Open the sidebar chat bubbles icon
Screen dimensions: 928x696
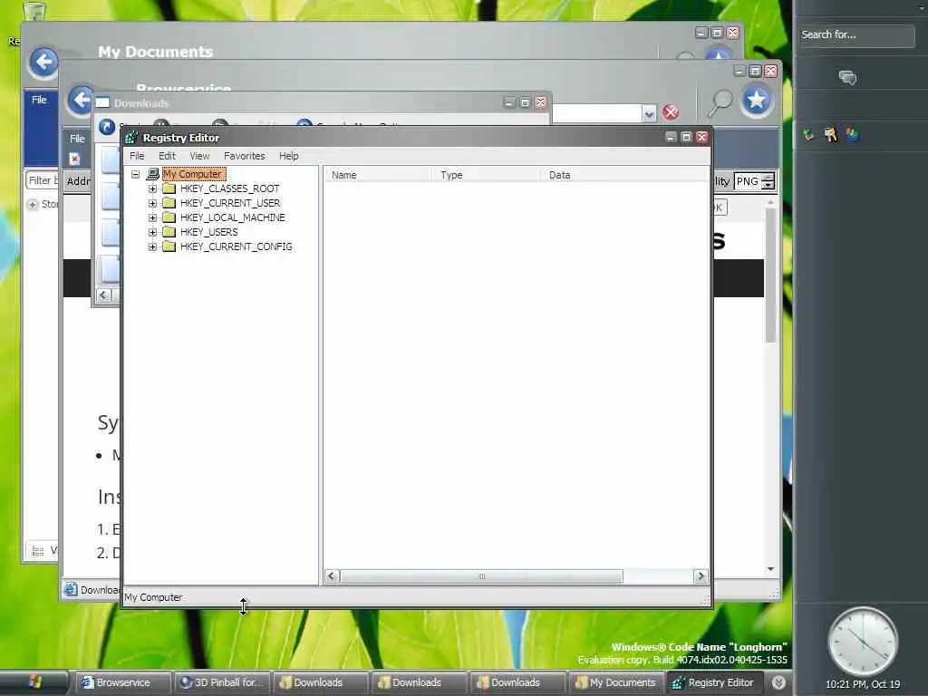pos(847,78)
